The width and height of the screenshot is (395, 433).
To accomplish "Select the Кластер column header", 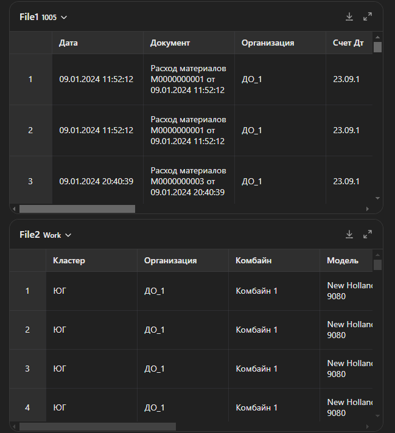I will (x=69, y=261).
